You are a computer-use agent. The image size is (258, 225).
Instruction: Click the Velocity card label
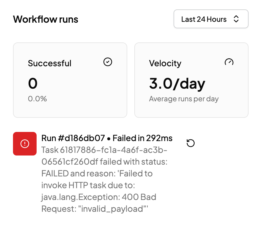(165, 63)
